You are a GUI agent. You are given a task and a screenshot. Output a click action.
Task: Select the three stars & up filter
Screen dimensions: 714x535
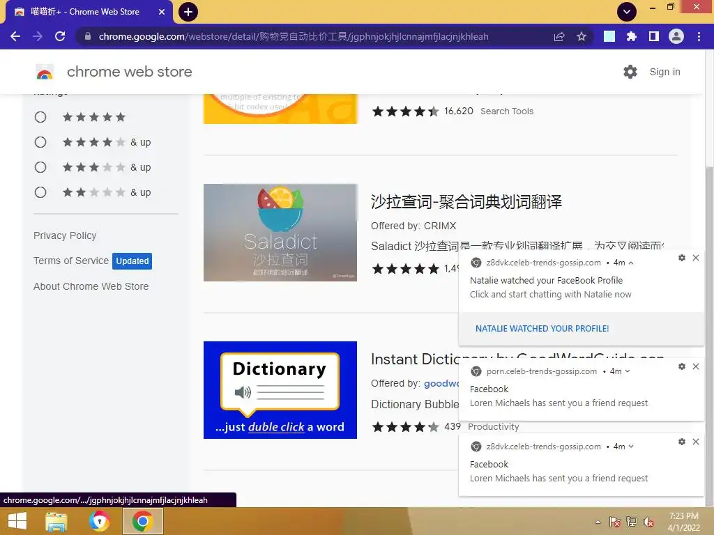[x=40, y=167]
